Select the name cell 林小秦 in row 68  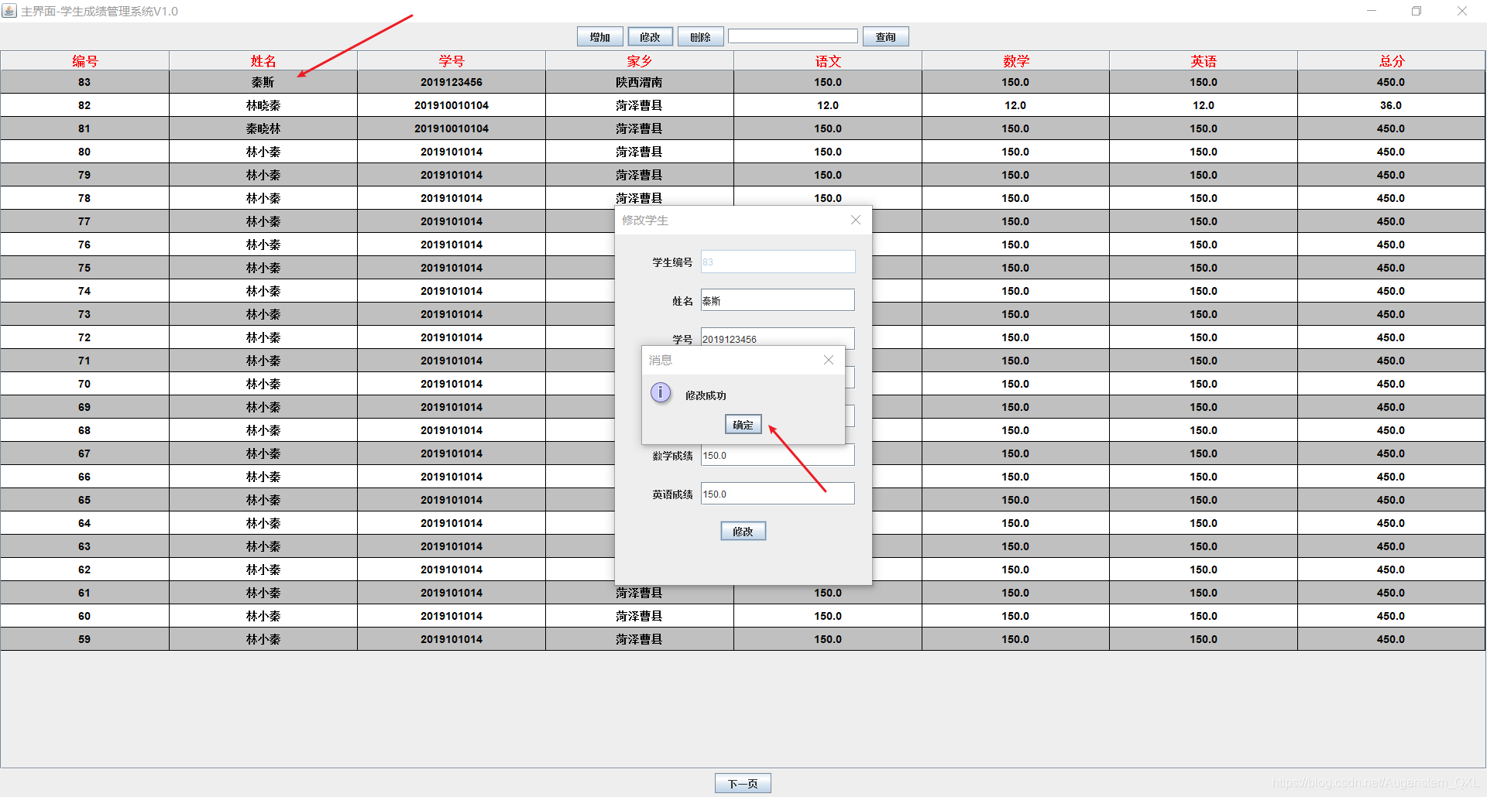click(x=263, y=430)
